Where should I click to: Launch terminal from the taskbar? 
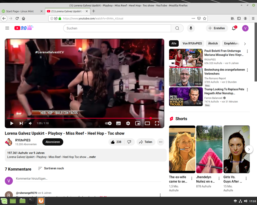click(31, 201)
